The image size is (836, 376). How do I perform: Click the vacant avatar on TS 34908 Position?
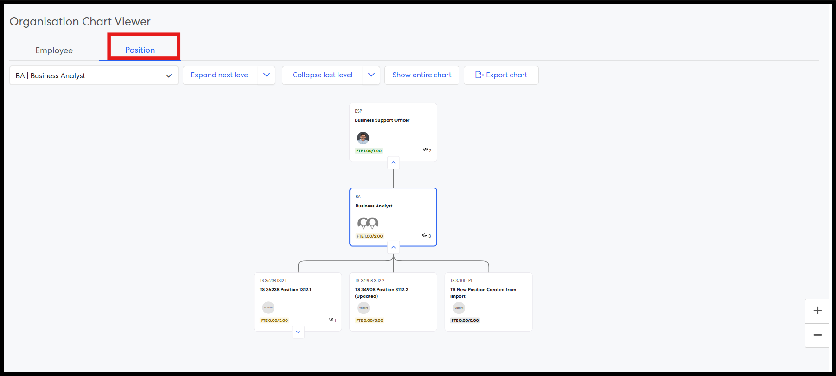(364, 308)
